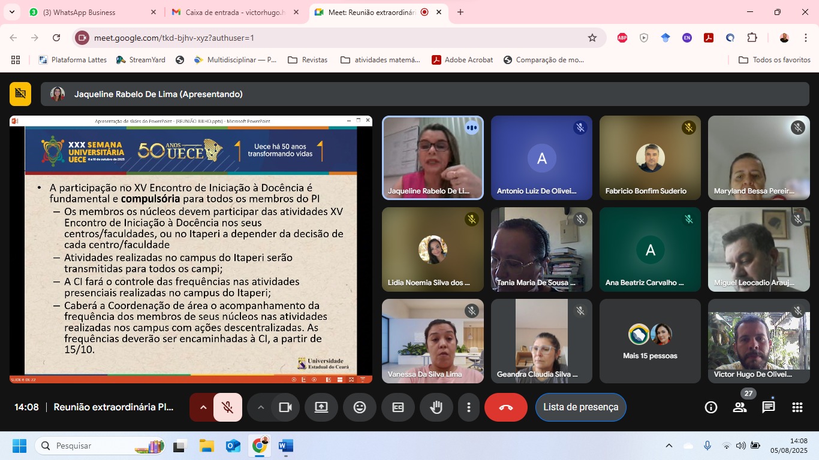Click the Lista de presença button
Image resolution: width=819 pixels, height=460 pixels.
pyautogui.click(x=580, y=407)
